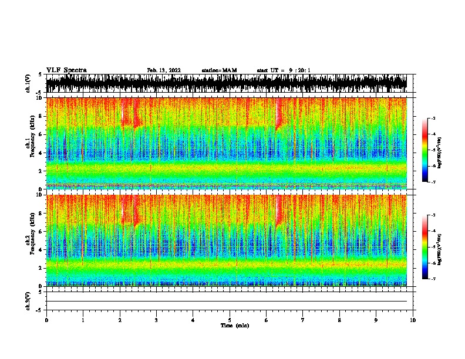Click the "-7" label on ch.1 color scale

pos(433,182)
